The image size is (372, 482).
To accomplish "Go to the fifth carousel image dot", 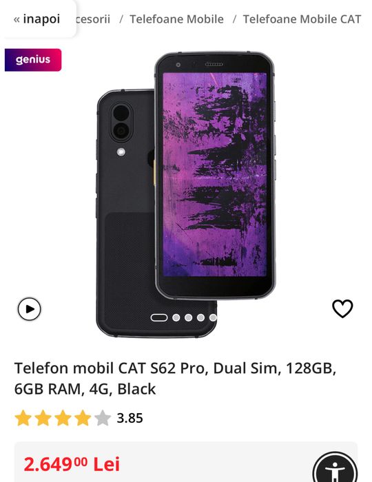I will [x=213, y=317].
